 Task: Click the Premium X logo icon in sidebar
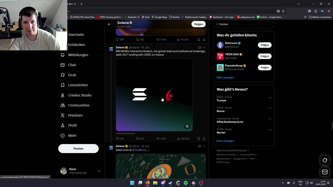point(63,115)
